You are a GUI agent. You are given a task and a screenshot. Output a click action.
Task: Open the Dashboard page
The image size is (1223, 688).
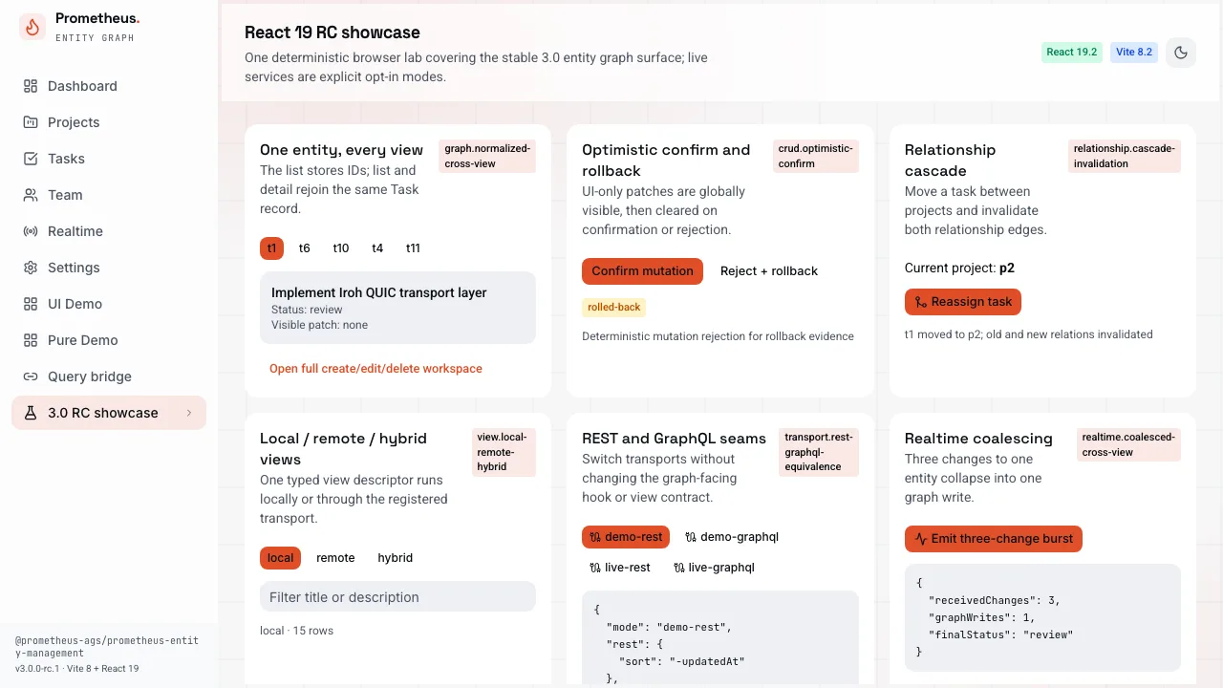click(109, 86)
